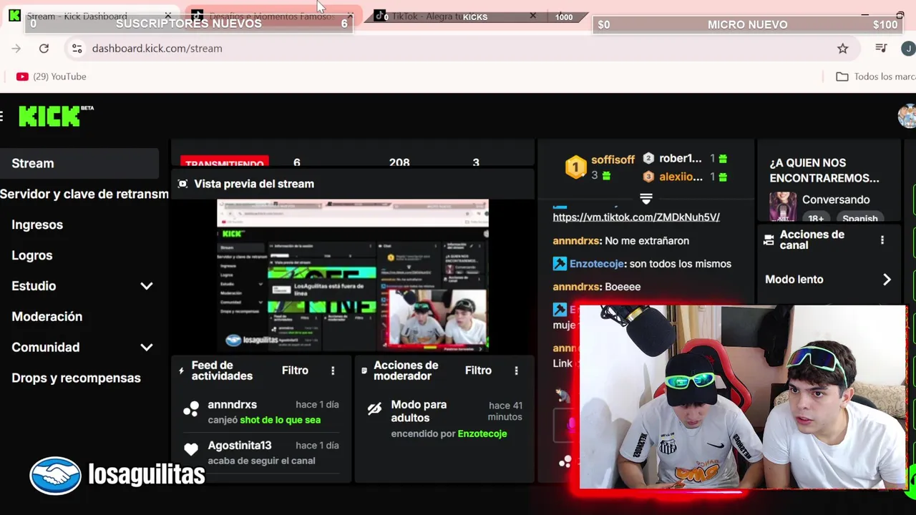
Task: Select Stream in the sidebar
Action: (79, 163)
